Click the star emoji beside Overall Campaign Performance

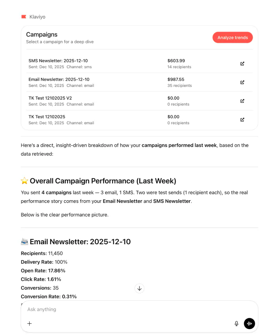coord(25,181)
